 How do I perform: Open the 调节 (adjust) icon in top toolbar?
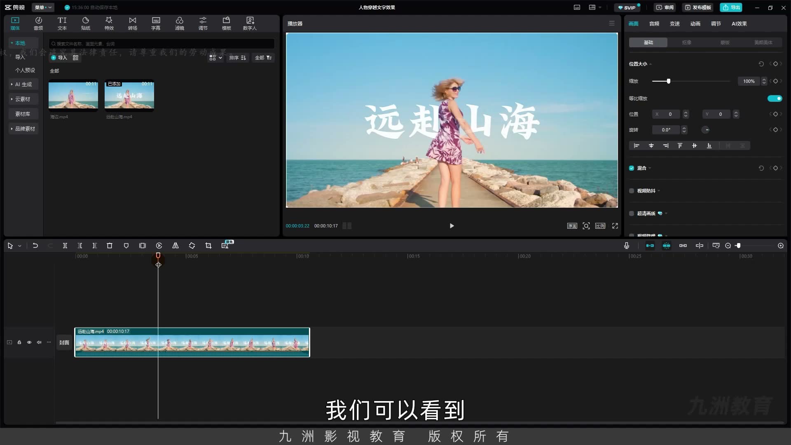[203, 23]
